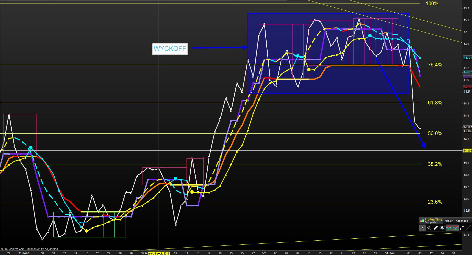This screenshot has width=472, height=255.
Task: Open the Fichier menu
Action: tap(448, 221)
